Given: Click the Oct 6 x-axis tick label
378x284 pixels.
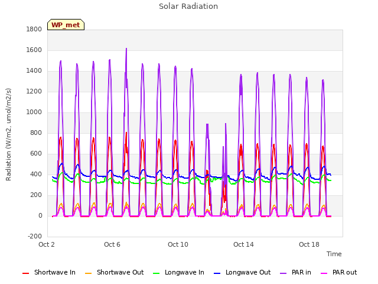Looking at the screenshot, I should click(x=112, y=244).
